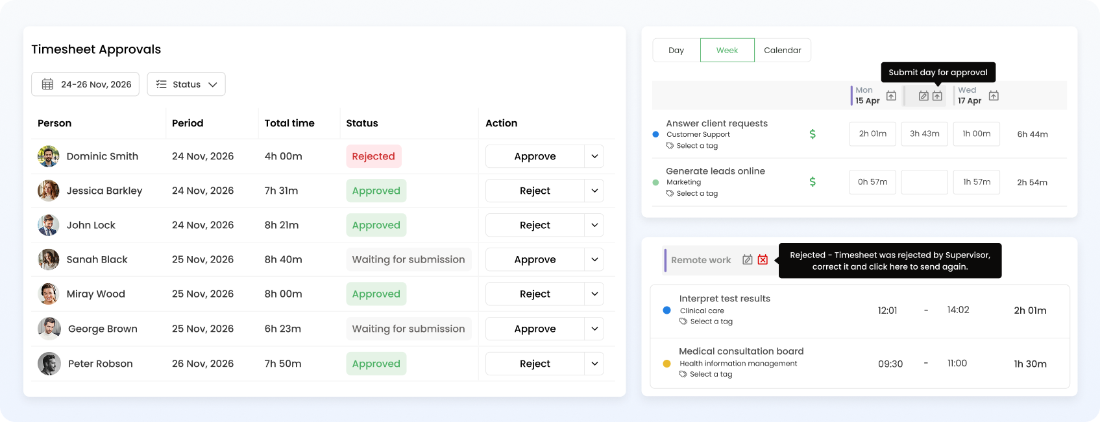Viewport: 1100px width, 422px height.
Task: Click tag icon under Clinical care
Action: click(x=683, y=322)
